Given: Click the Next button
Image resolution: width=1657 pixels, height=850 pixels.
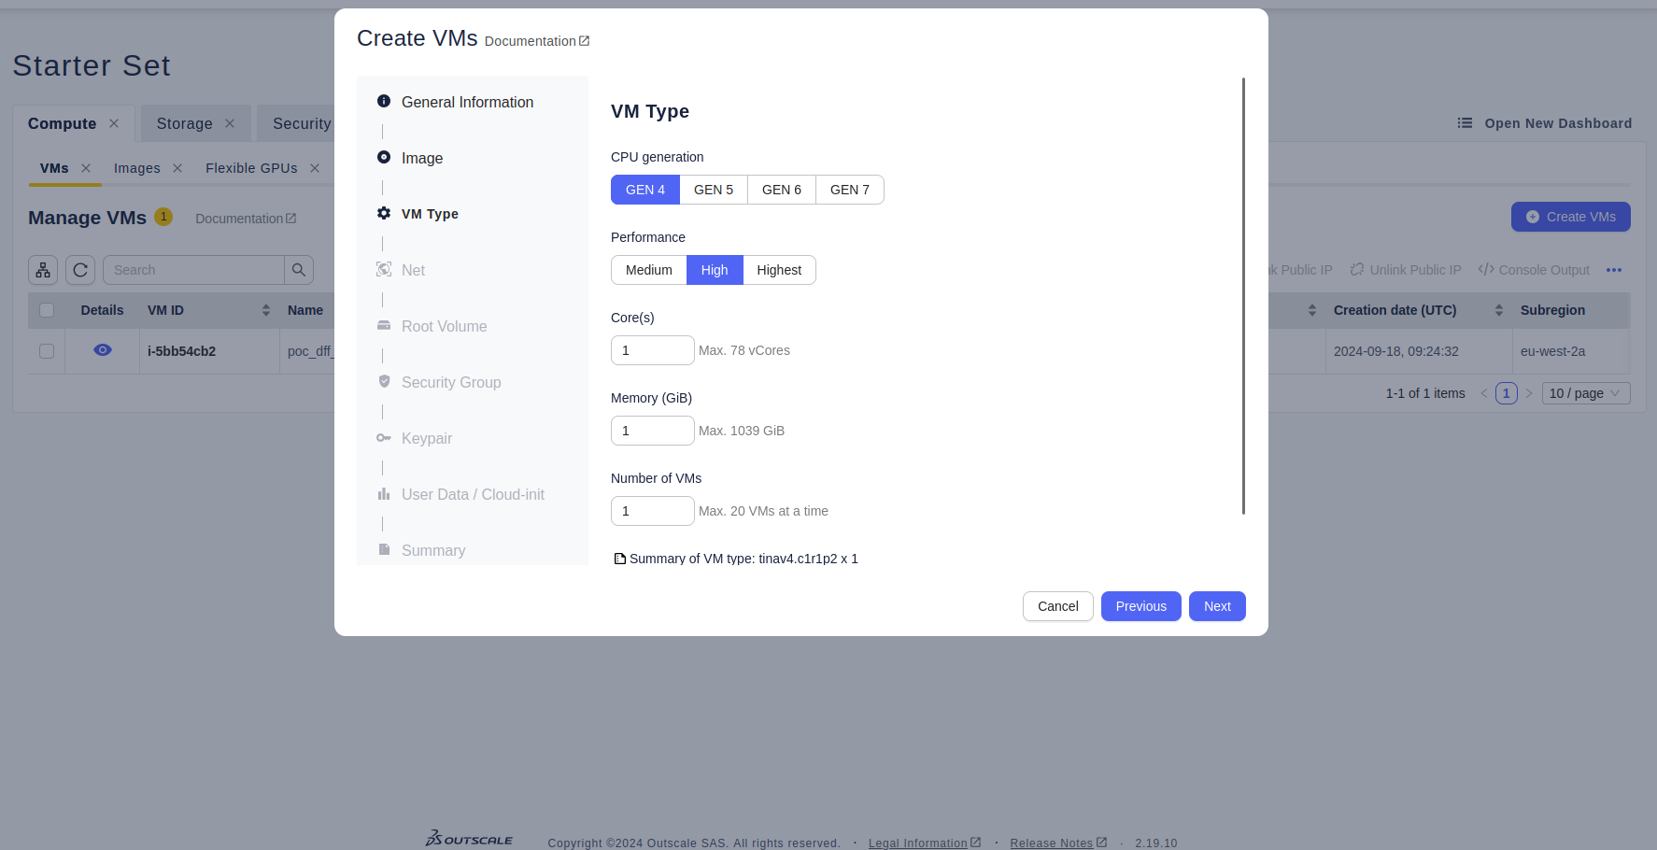Looking at the screenshot, I should point(1216,606).
